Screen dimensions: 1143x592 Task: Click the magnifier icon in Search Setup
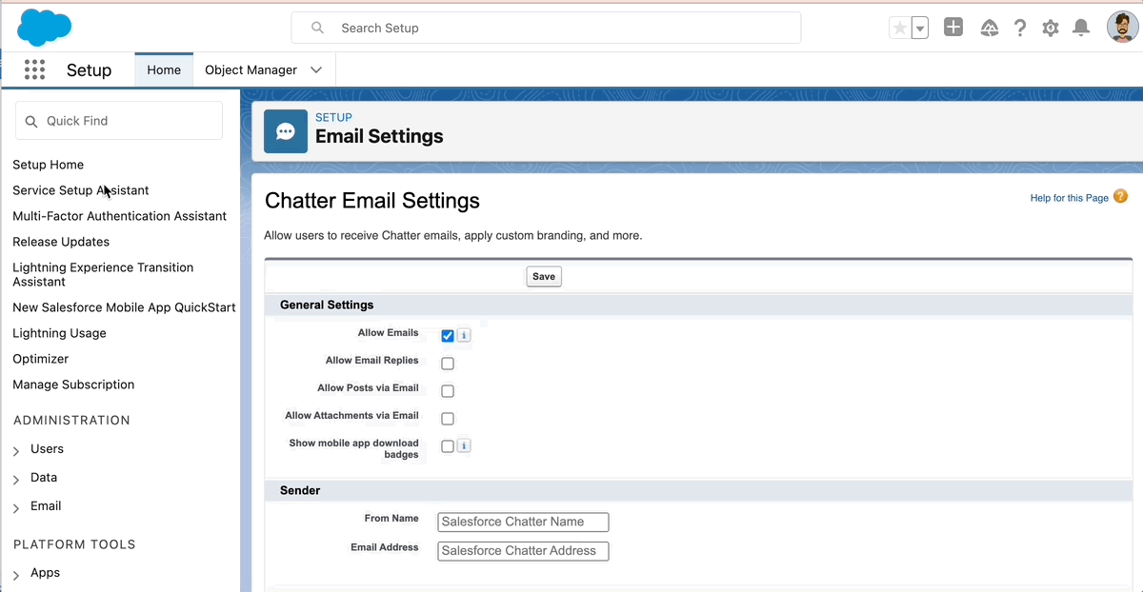point(318,28)
